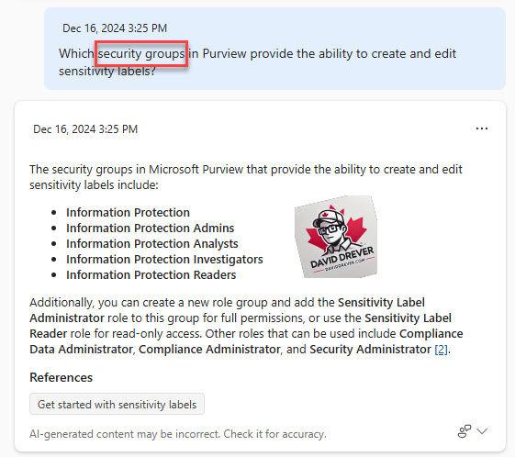Click the person feedback icon
The height and width of the screenshot is (457, 515).
[x=465, y=431]
